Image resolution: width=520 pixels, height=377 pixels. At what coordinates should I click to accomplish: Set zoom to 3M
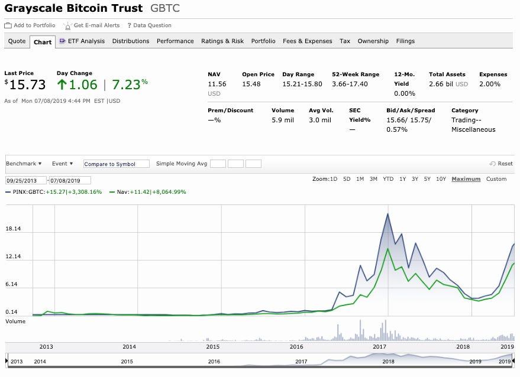click(373, 179)
